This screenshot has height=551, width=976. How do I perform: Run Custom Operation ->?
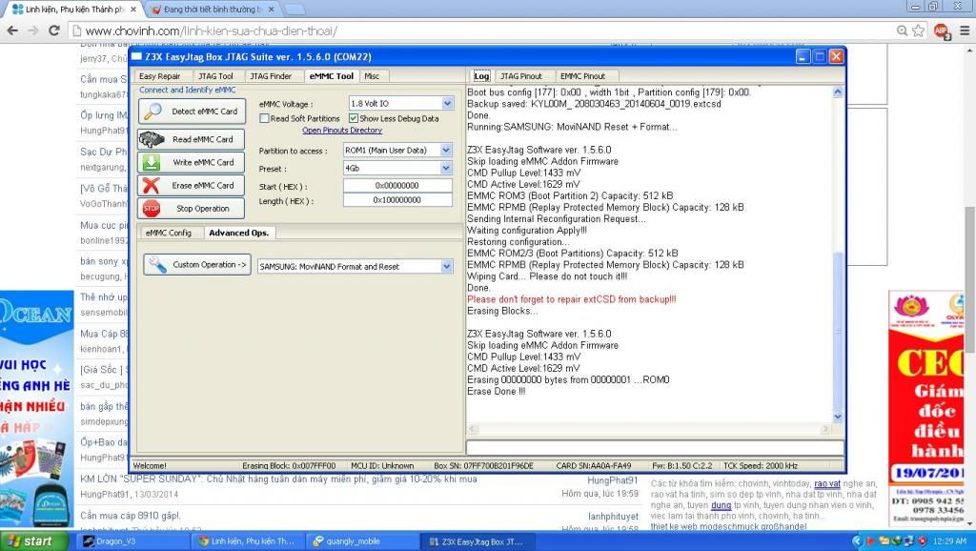tap(197, 265)
